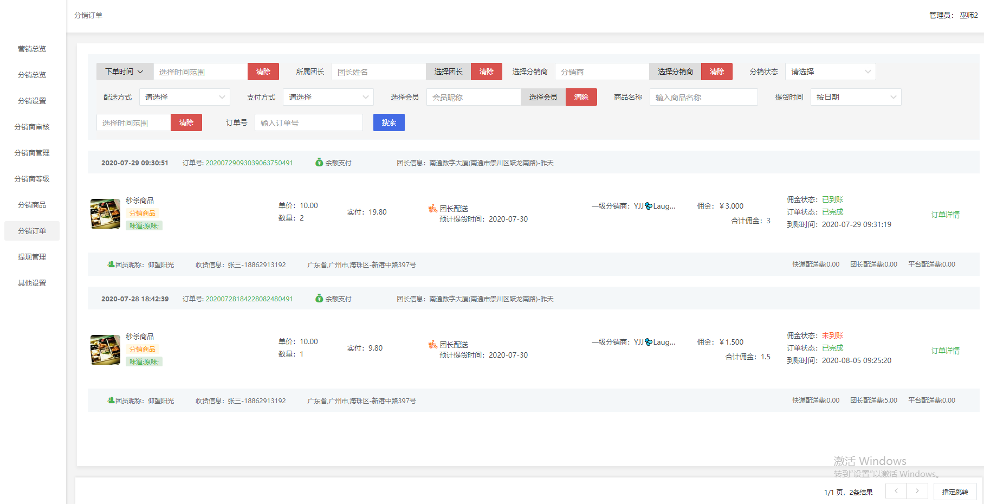Screen dimensions: 984x504
Task: Click the first order's product thumbnail
Action: (x=105, y=214)
